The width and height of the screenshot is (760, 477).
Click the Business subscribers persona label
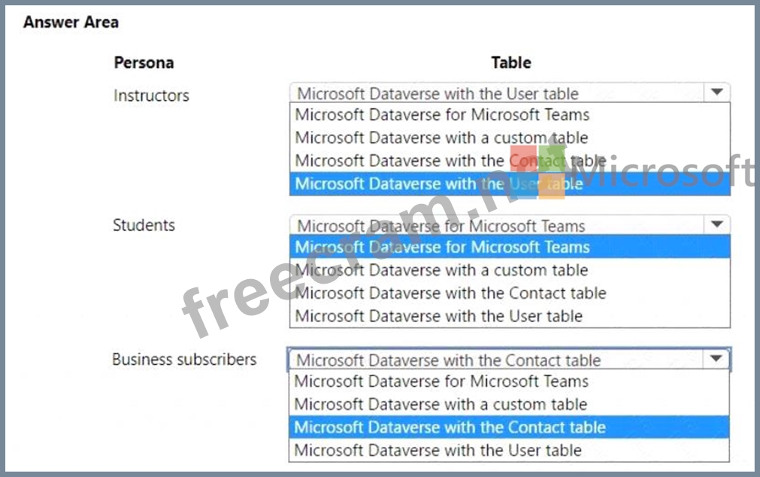click(x=184, y=360)
